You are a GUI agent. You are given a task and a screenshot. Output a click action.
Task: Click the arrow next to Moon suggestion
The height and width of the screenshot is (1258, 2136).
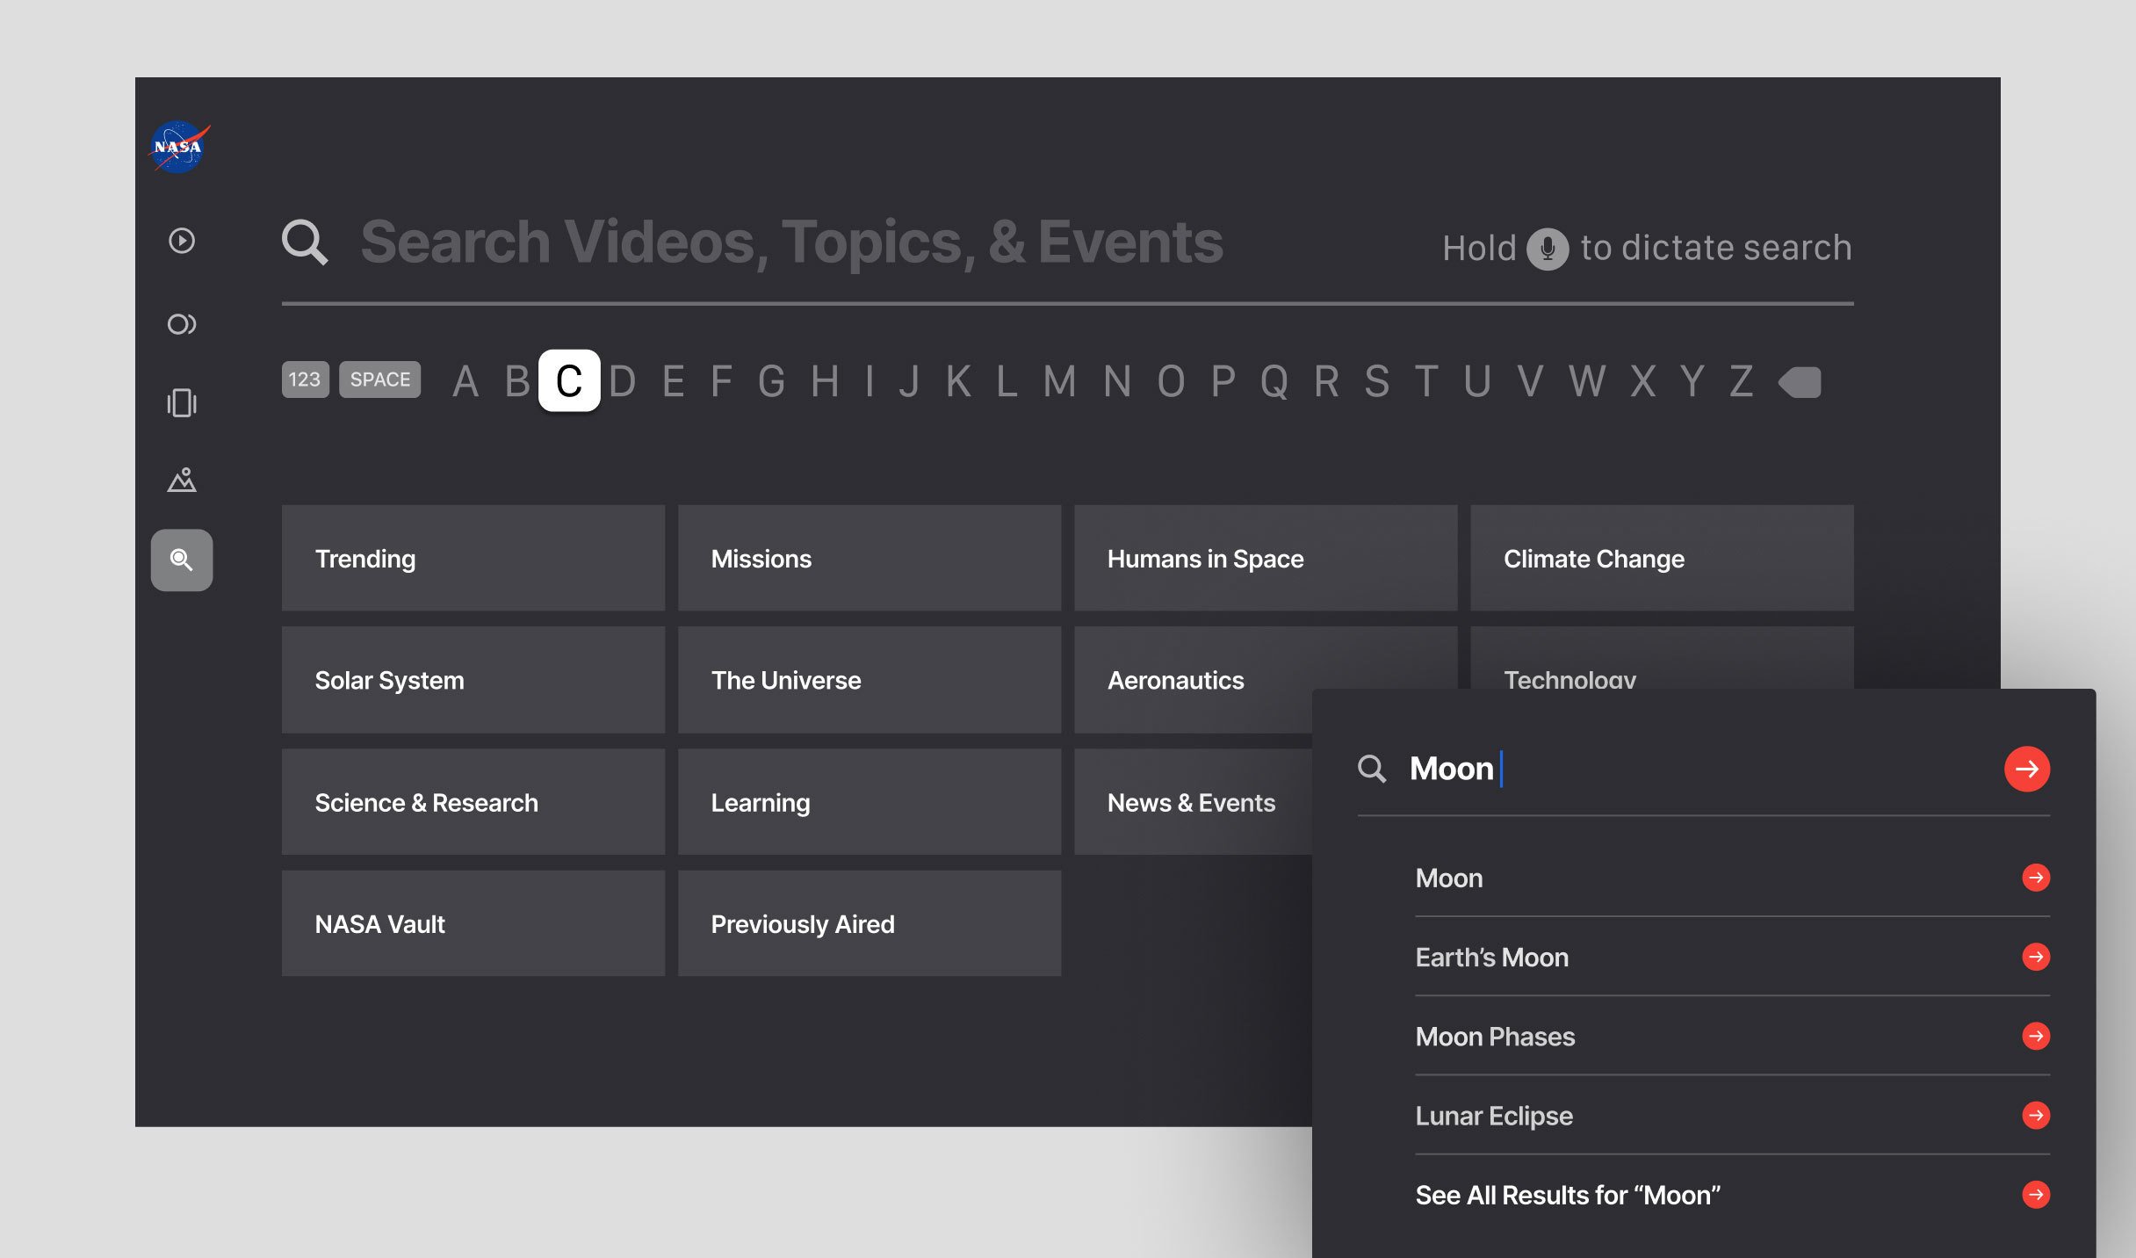pyautogui.click(x=2036, y=878)
